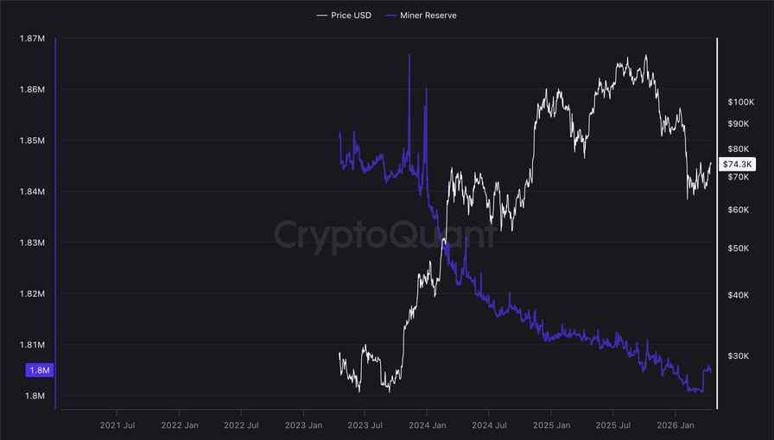
Task: Select the 2023 Jan x-axis label
Action: pos(303,425)
